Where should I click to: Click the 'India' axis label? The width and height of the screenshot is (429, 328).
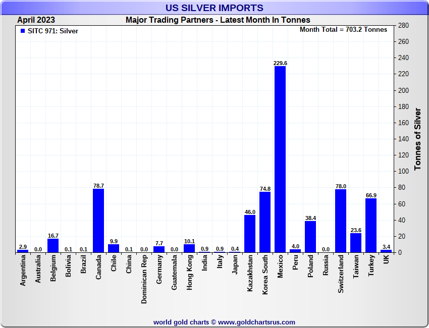[x=204, y=263]
